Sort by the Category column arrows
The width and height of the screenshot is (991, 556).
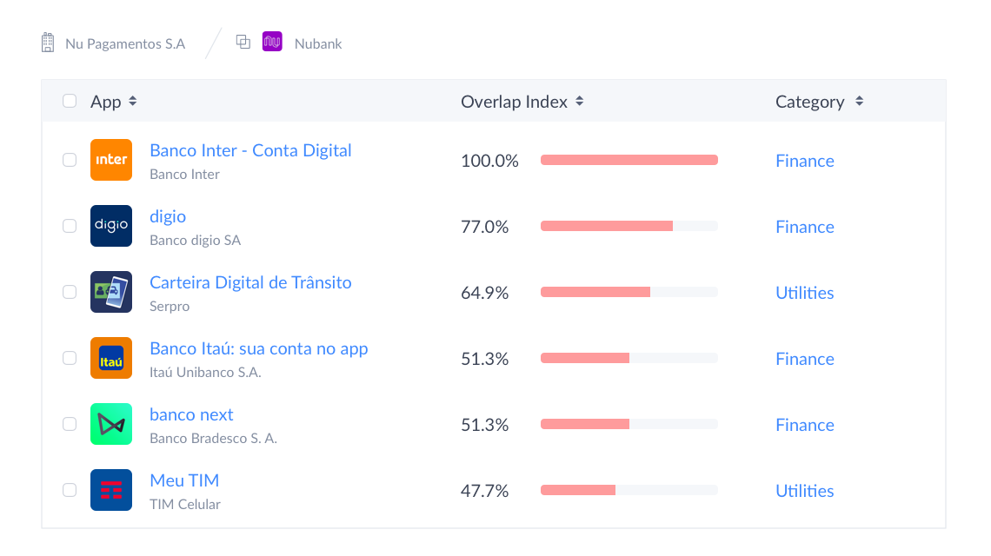pyautogui.click(x=859, y=101)
